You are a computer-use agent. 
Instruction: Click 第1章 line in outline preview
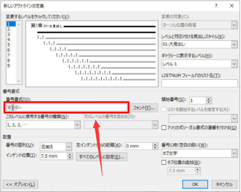coord(93,26)
